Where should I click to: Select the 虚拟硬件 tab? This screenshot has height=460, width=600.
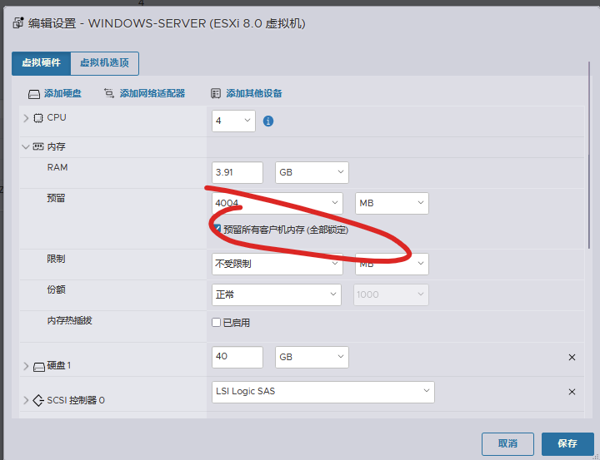pyautogui.click(x=41, y=63)
